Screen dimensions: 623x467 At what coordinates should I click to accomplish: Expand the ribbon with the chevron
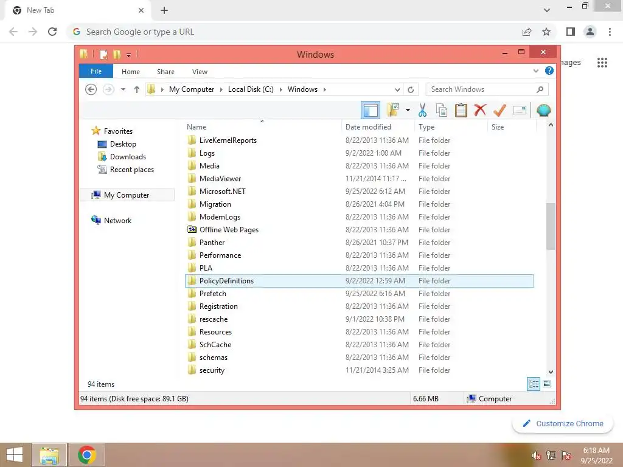click(535, 71)
